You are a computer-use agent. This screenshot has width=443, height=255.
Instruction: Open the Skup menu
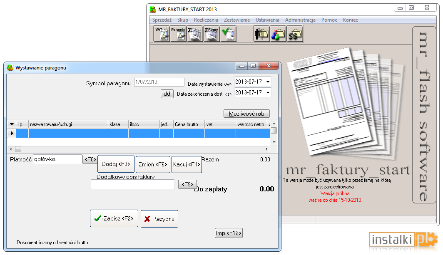pos(182,20)
